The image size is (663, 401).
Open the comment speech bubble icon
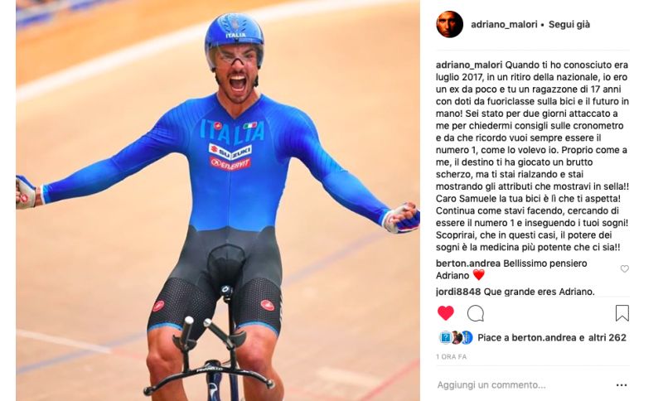pos(475,313)
